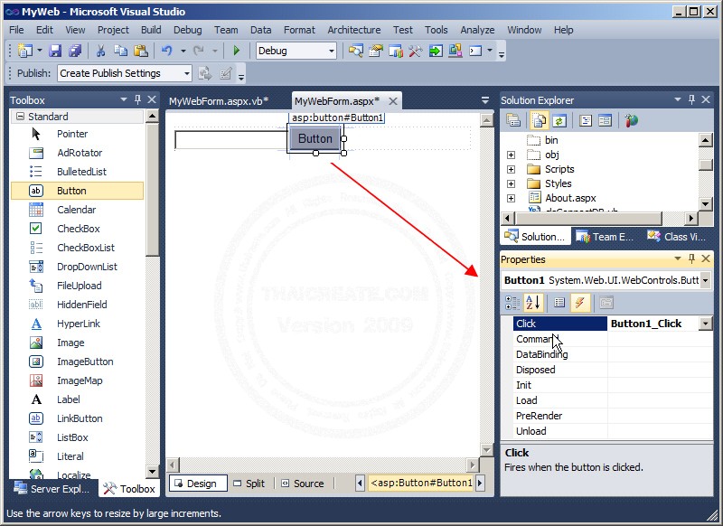
Task: Open the Button1 object selector dropdown
Action: (x=705, y=280)
